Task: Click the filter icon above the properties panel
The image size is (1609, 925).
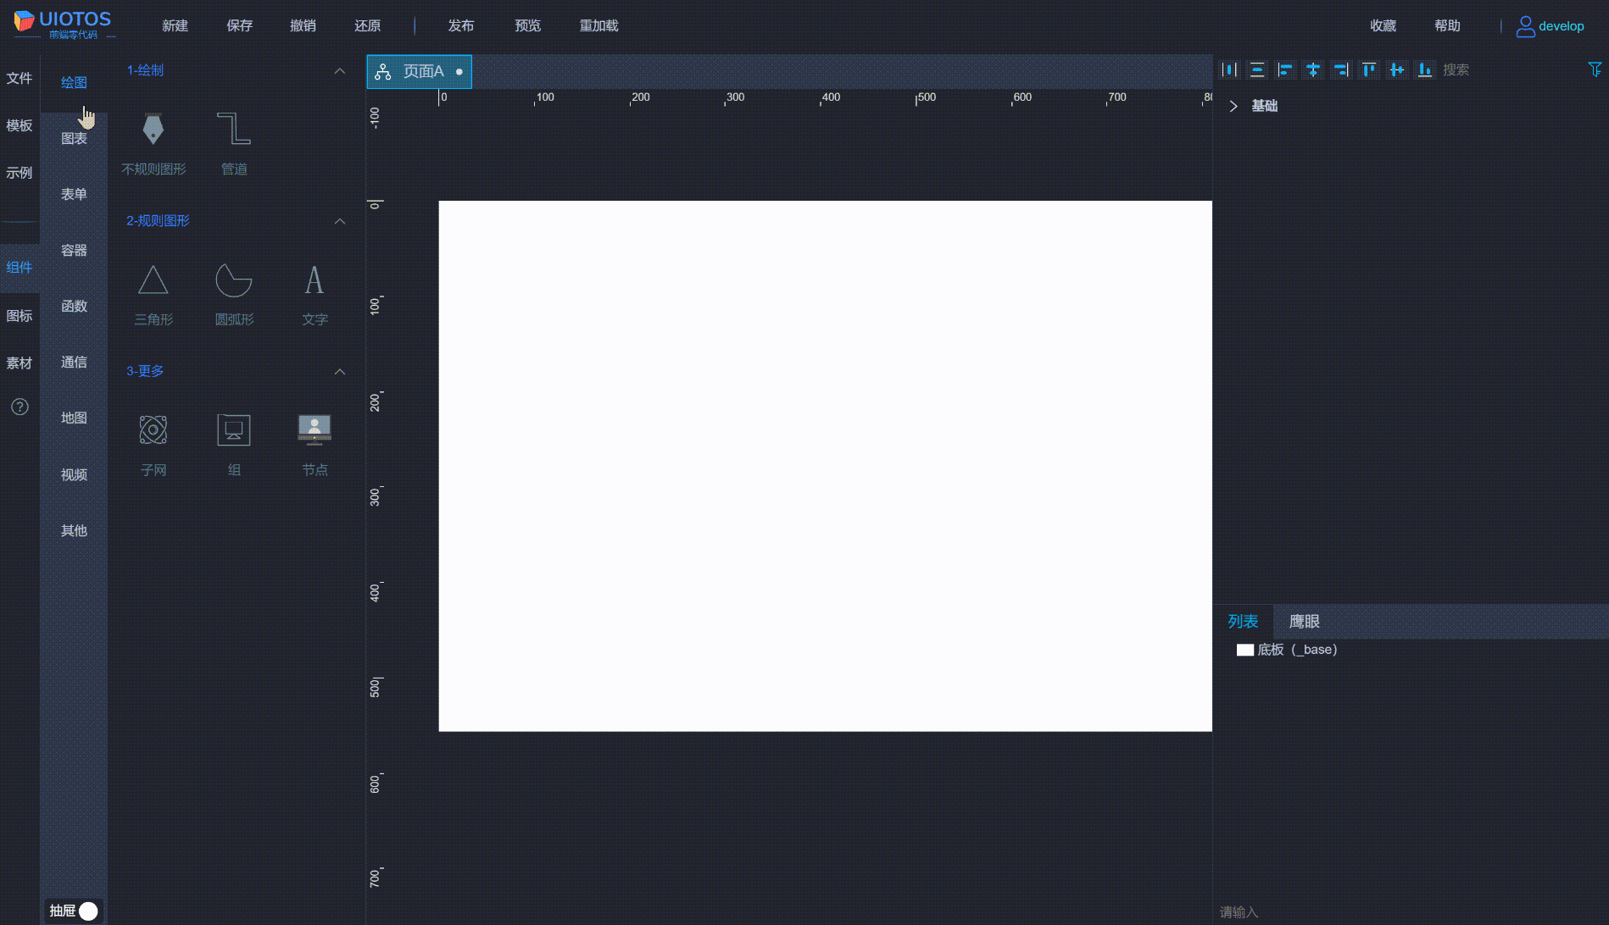Action: 1595,69
